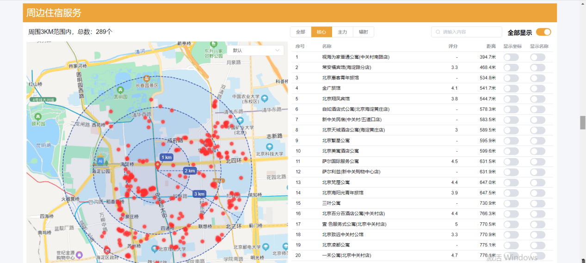Image resolution: width=586 pixels, height=263 pixels.
Task: Click the 世纪金源购物中心 shopping icon
Action: (x=80, y=254)
